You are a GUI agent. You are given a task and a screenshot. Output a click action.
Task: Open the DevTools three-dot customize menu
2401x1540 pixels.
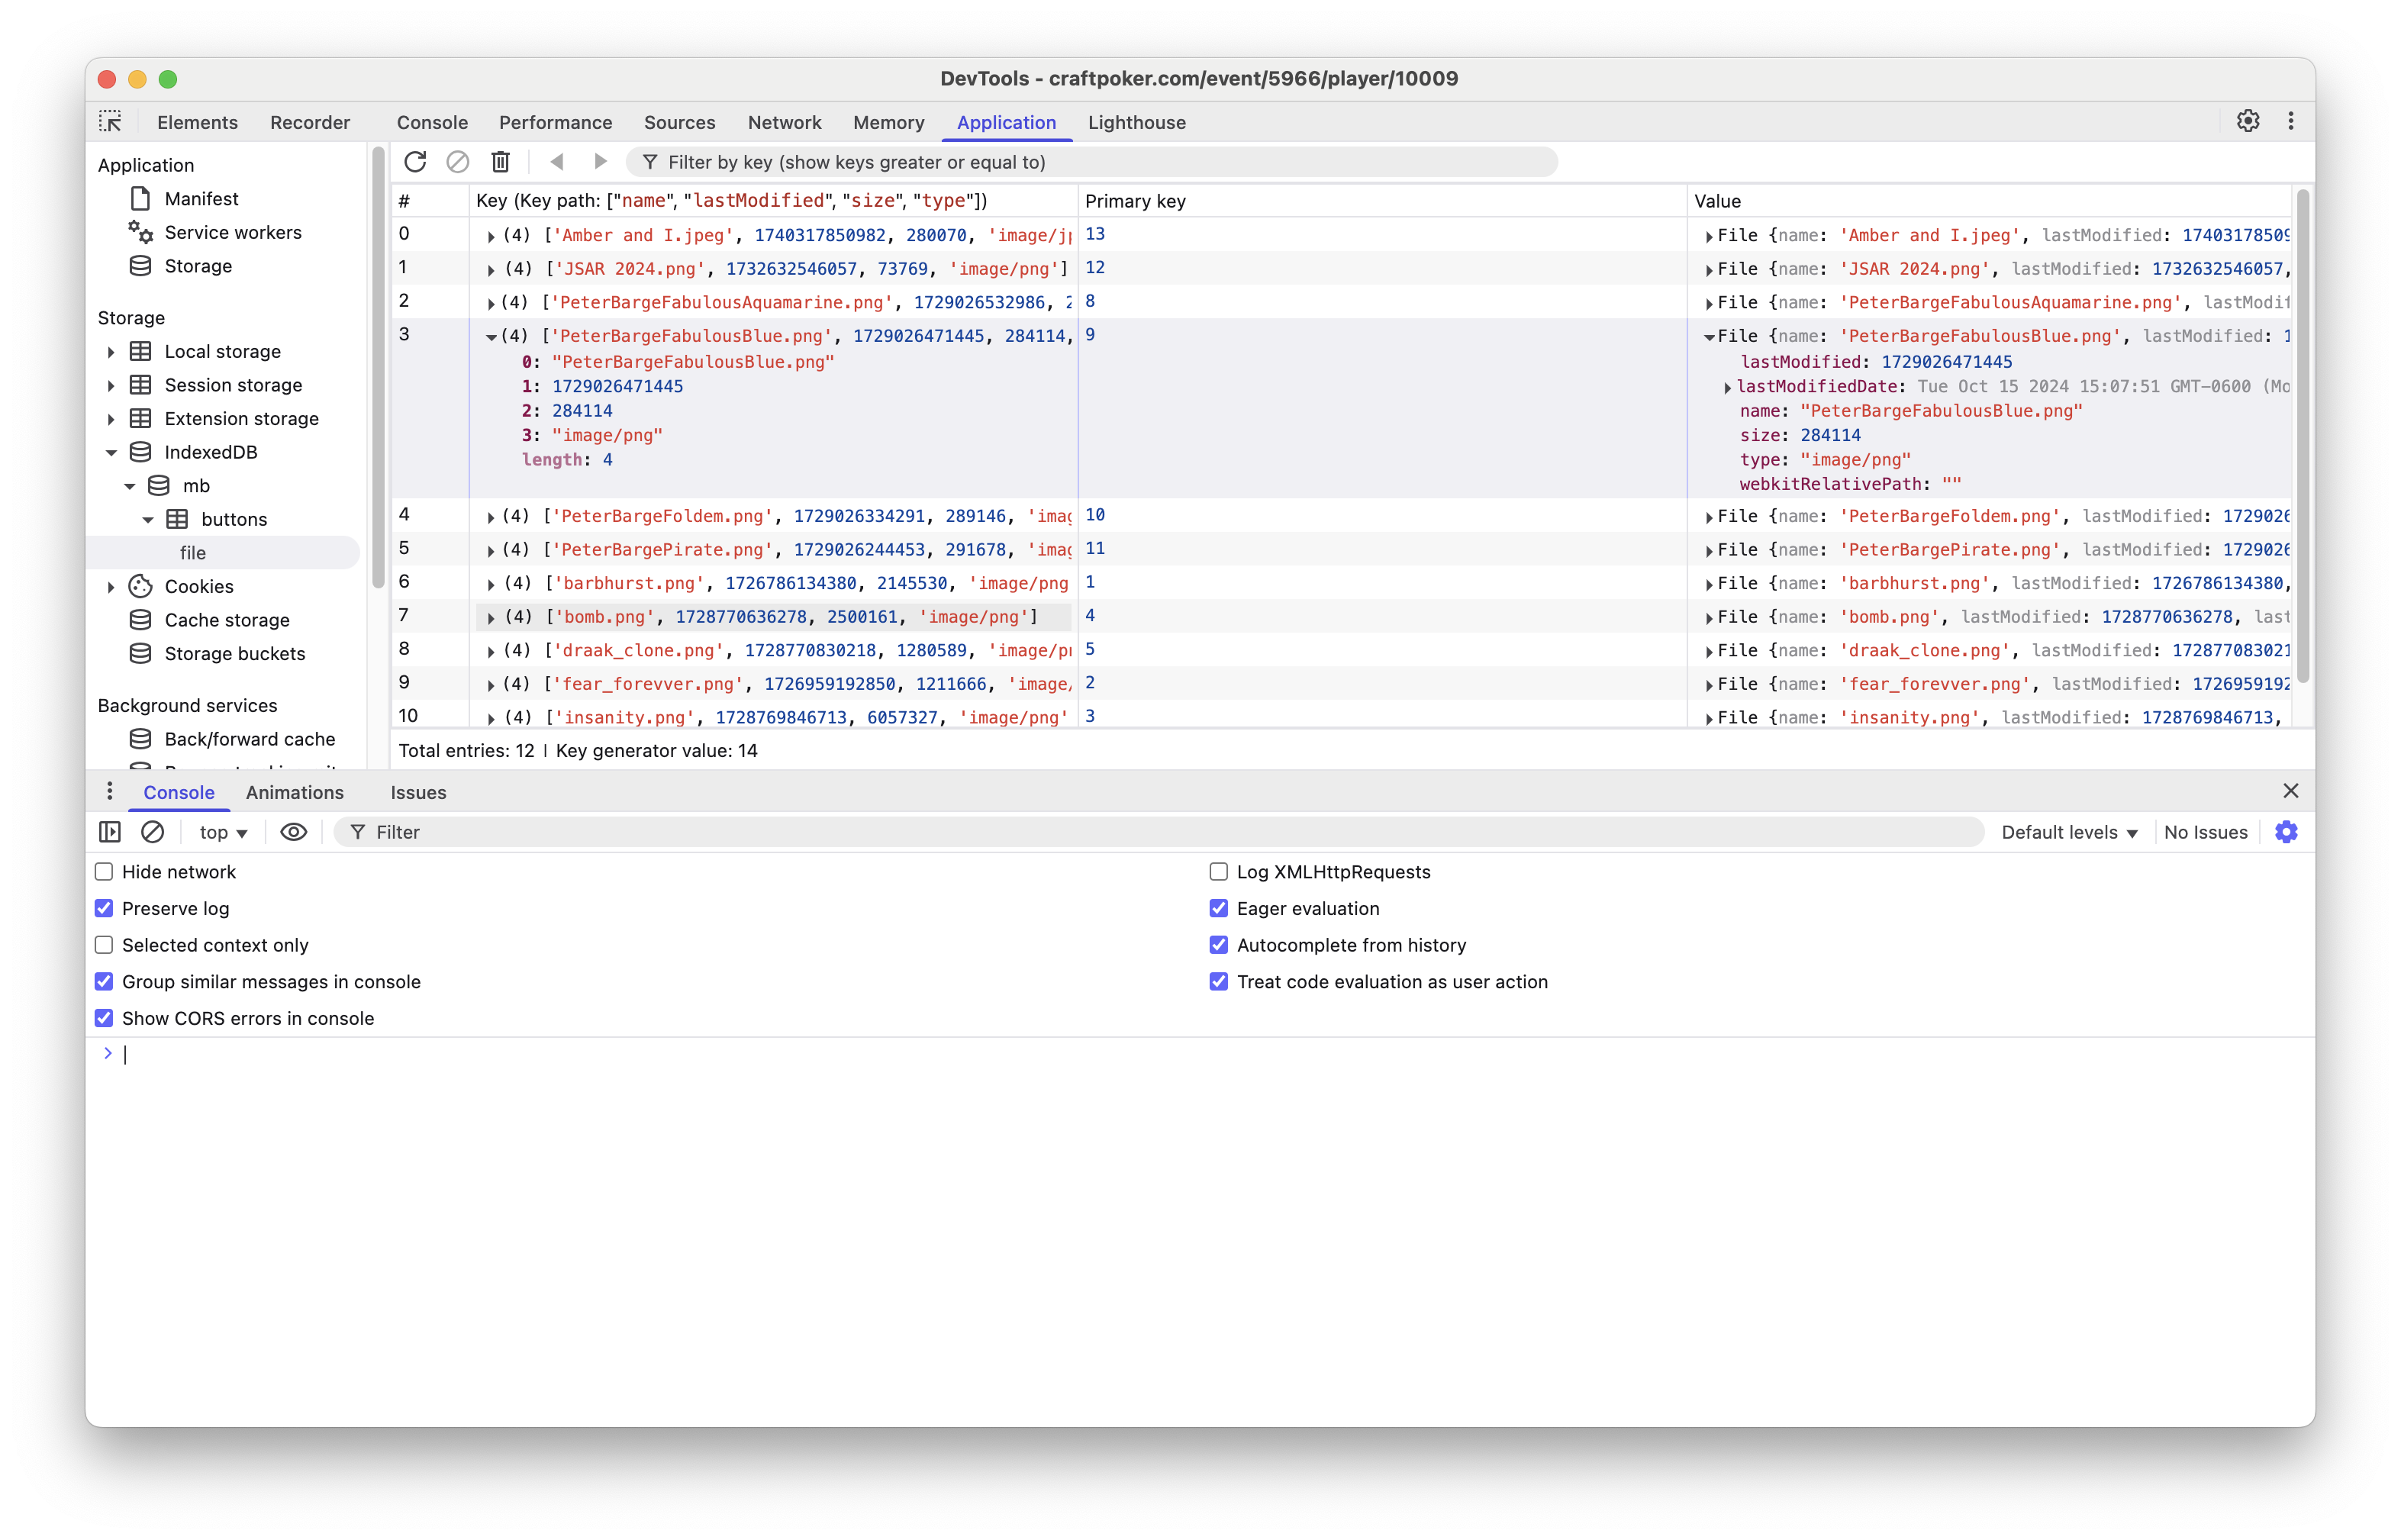(x=2291, y=121)
